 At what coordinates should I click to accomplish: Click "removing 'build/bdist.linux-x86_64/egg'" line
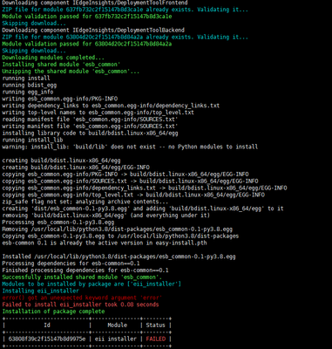click(106, 216)
